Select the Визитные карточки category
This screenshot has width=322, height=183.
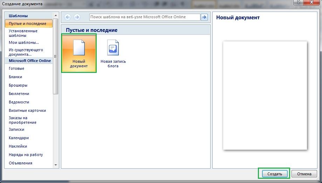27,110
